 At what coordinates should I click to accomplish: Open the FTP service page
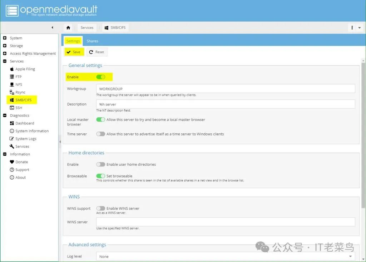click(16, 77)
